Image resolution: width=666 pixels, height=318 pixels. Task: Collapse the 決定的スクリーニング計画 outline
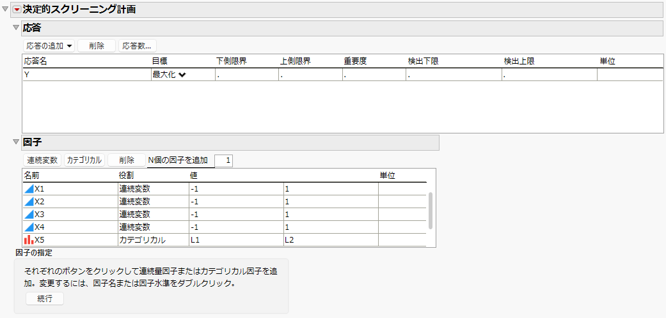point(6,10)
